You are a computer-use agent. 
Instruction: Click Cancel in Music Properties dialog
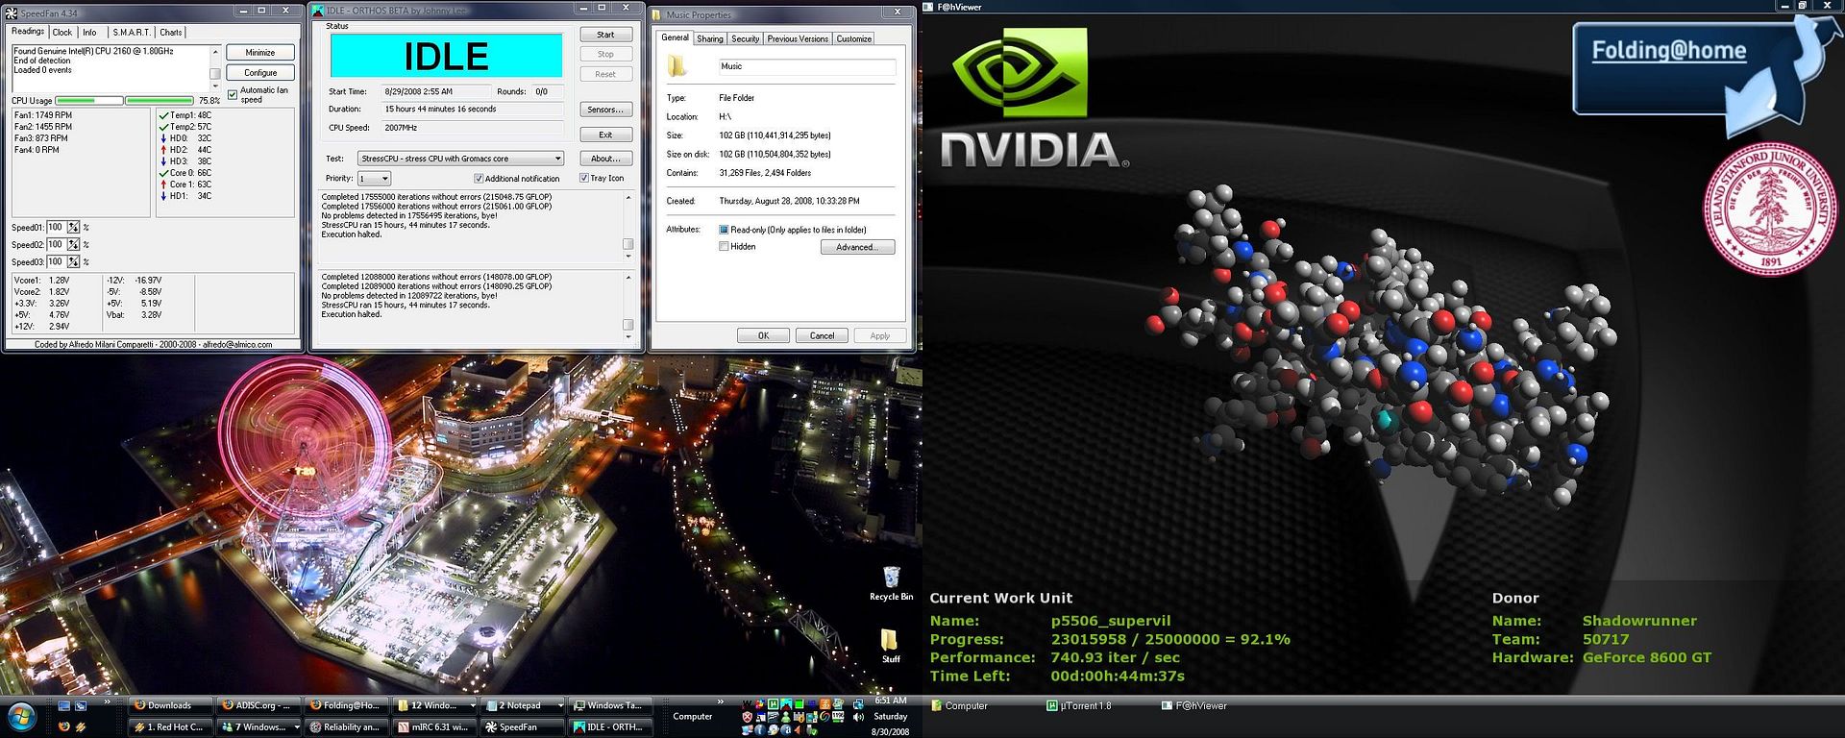(x=822, y=335)
